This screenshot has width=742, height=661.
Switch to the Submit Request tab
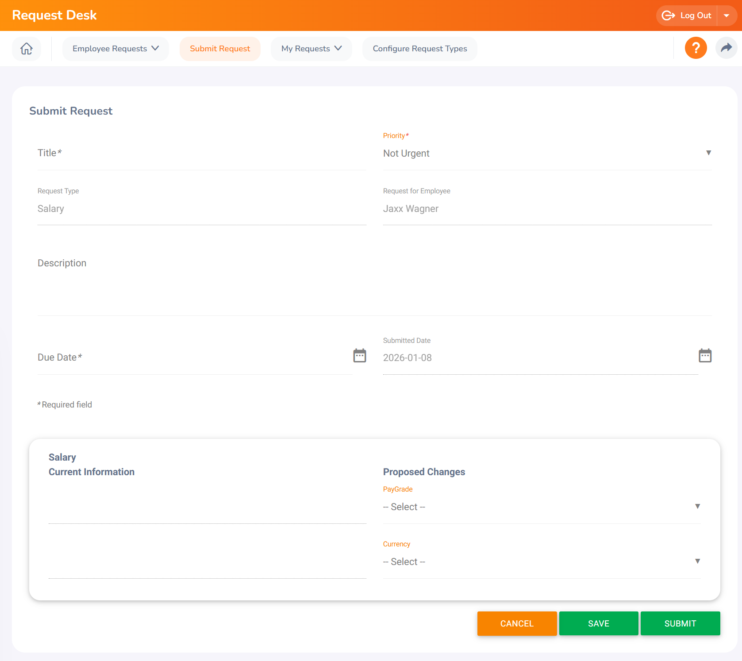(x=220, y=49)
